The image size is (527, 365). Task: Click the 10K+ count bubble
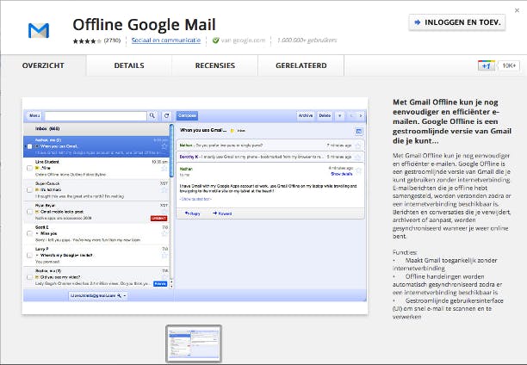[509, 65]
